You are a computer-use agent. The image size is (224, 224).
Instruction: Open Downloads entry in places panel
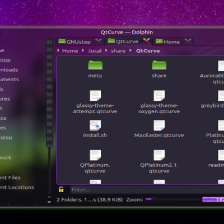(x=9, y=70)
